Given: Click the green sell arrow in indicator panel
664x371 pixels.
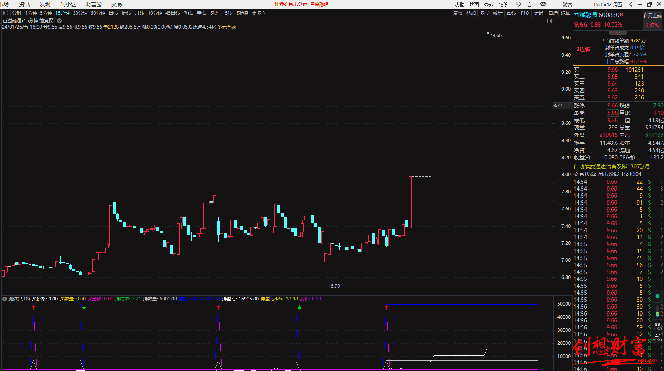Looking at the screenshot, I should click(84, 307).
